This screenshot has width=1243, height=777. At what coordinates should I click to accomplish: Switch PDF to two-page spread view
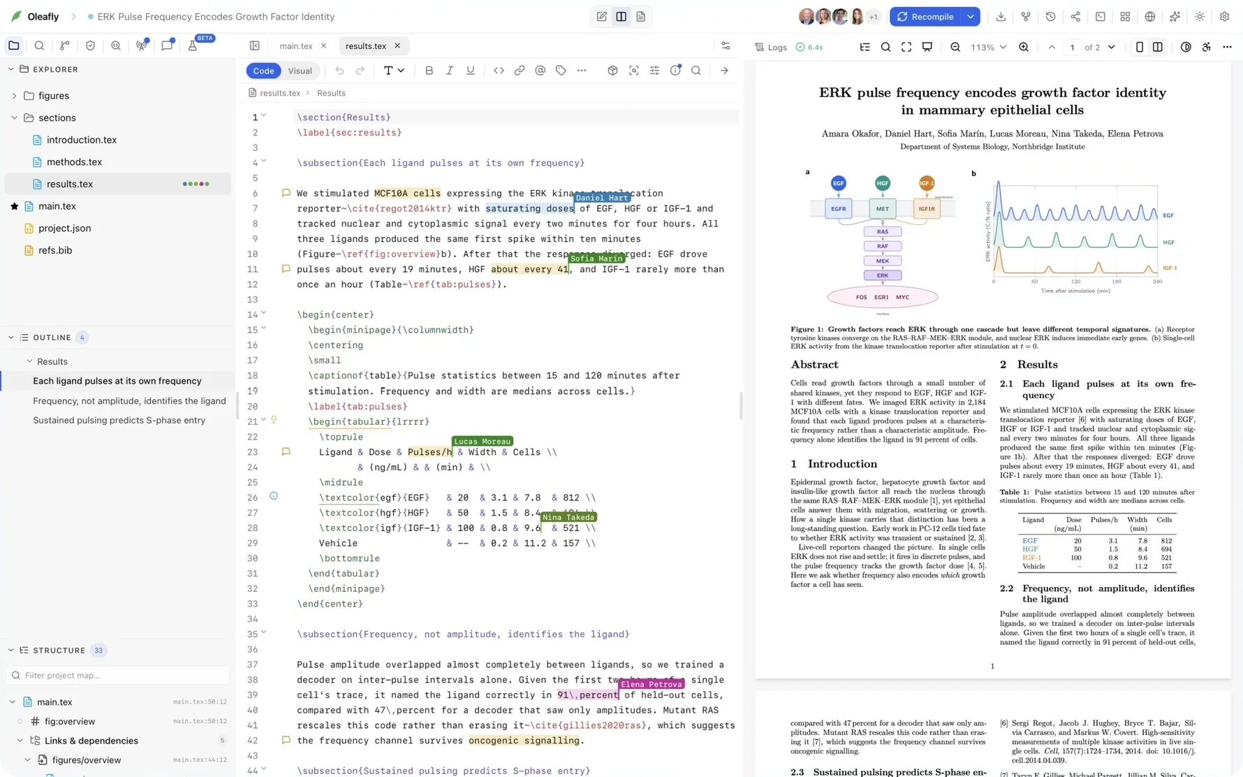coord(1158,47)
